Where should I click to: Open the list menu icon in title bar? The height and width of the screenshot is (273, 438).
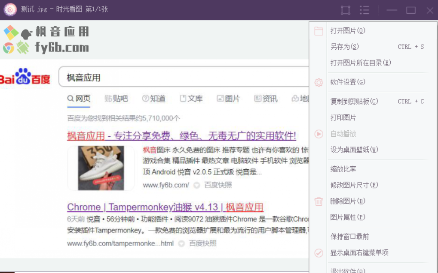point(364,10)
